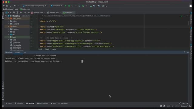Start debugging with the green bug icon
Viewport: 194px width, 109px height.
click(69, 6)
